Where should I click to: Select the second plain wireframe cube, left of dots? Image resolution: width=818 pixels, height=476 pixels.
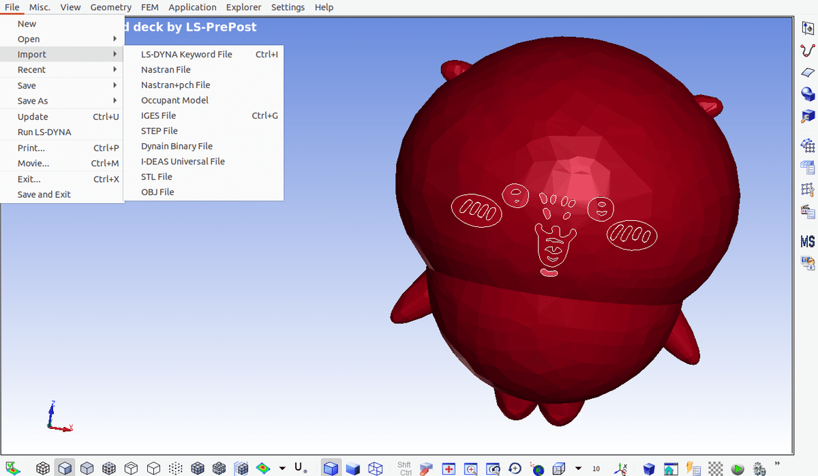click(153, 468)
